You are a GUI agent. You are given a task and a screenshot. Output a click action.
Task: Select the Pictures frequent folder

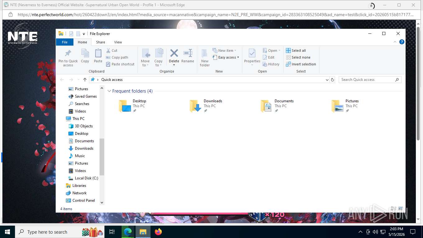click(x=345, y=106)
